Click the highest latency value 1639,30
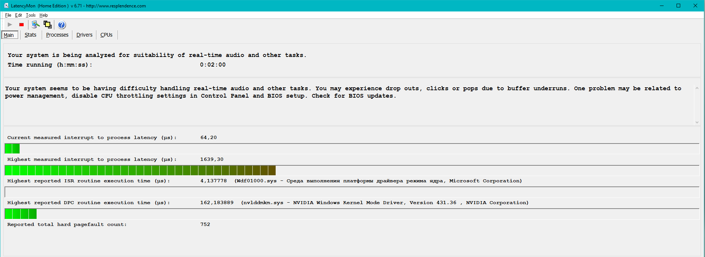The image size is (705, 257). point(212,159)
